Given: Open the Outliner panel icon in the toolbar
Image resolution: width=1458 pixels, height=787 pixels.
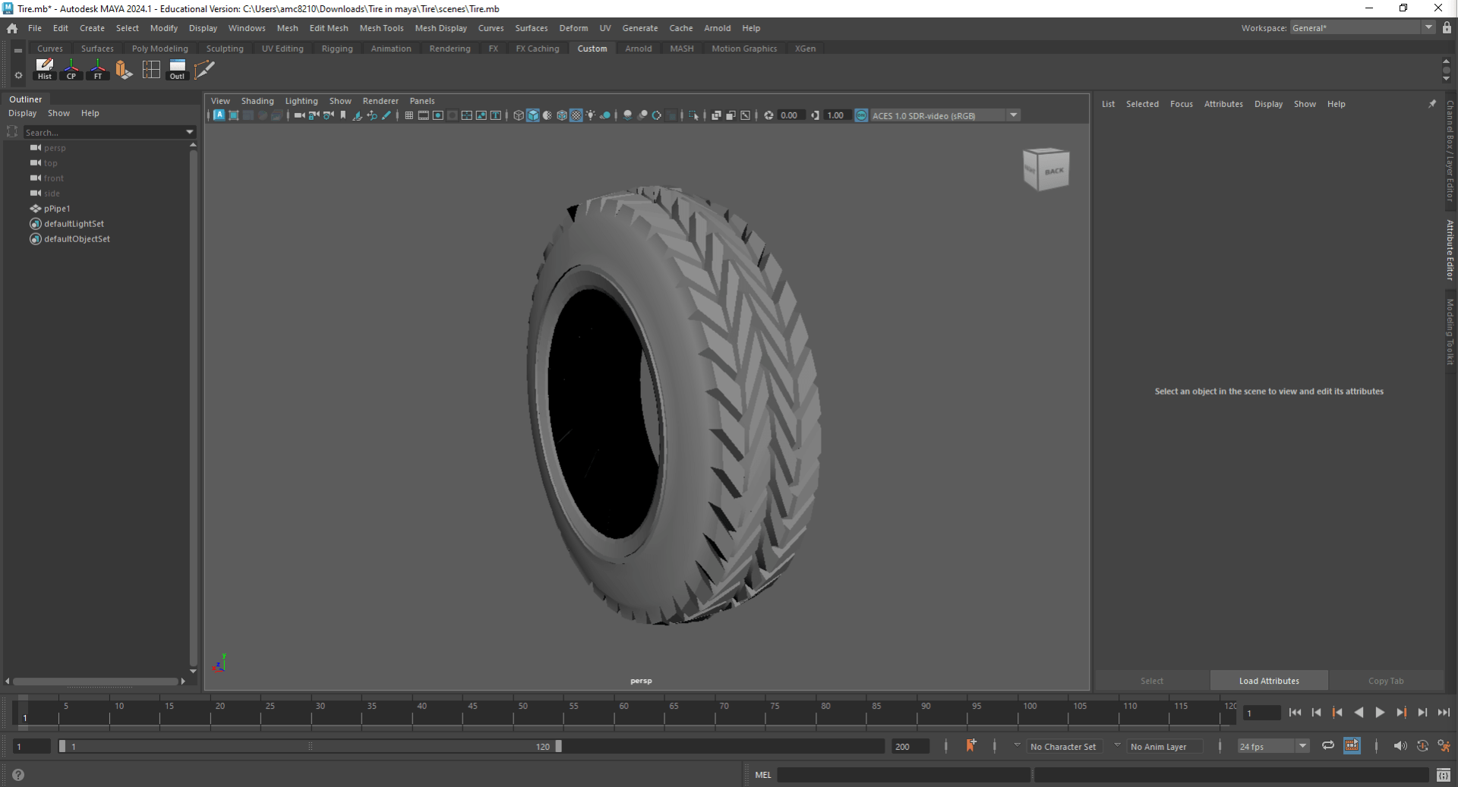Looking at the screenshot, I should tap(177, 70).
